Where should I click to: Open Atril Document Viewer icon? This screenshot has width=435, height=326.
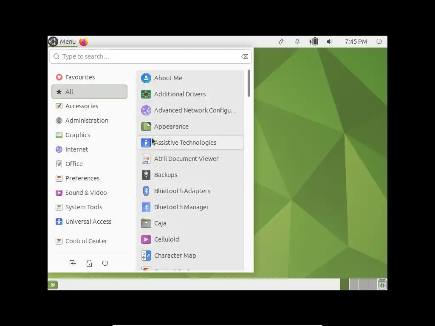coord(146,159)
